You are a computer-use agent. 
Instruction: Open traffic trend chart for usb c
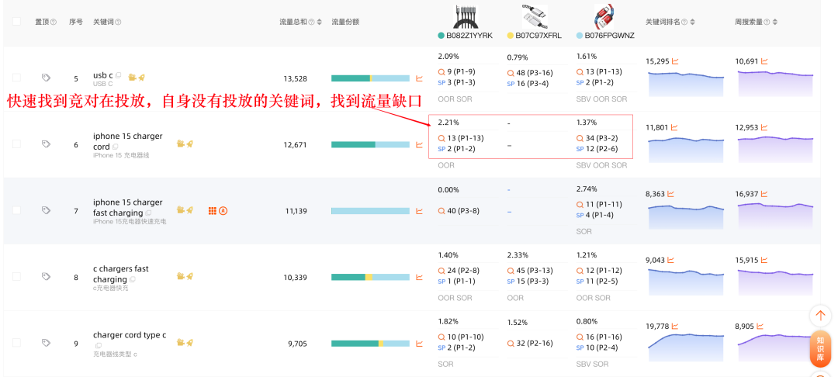[420, 78]
